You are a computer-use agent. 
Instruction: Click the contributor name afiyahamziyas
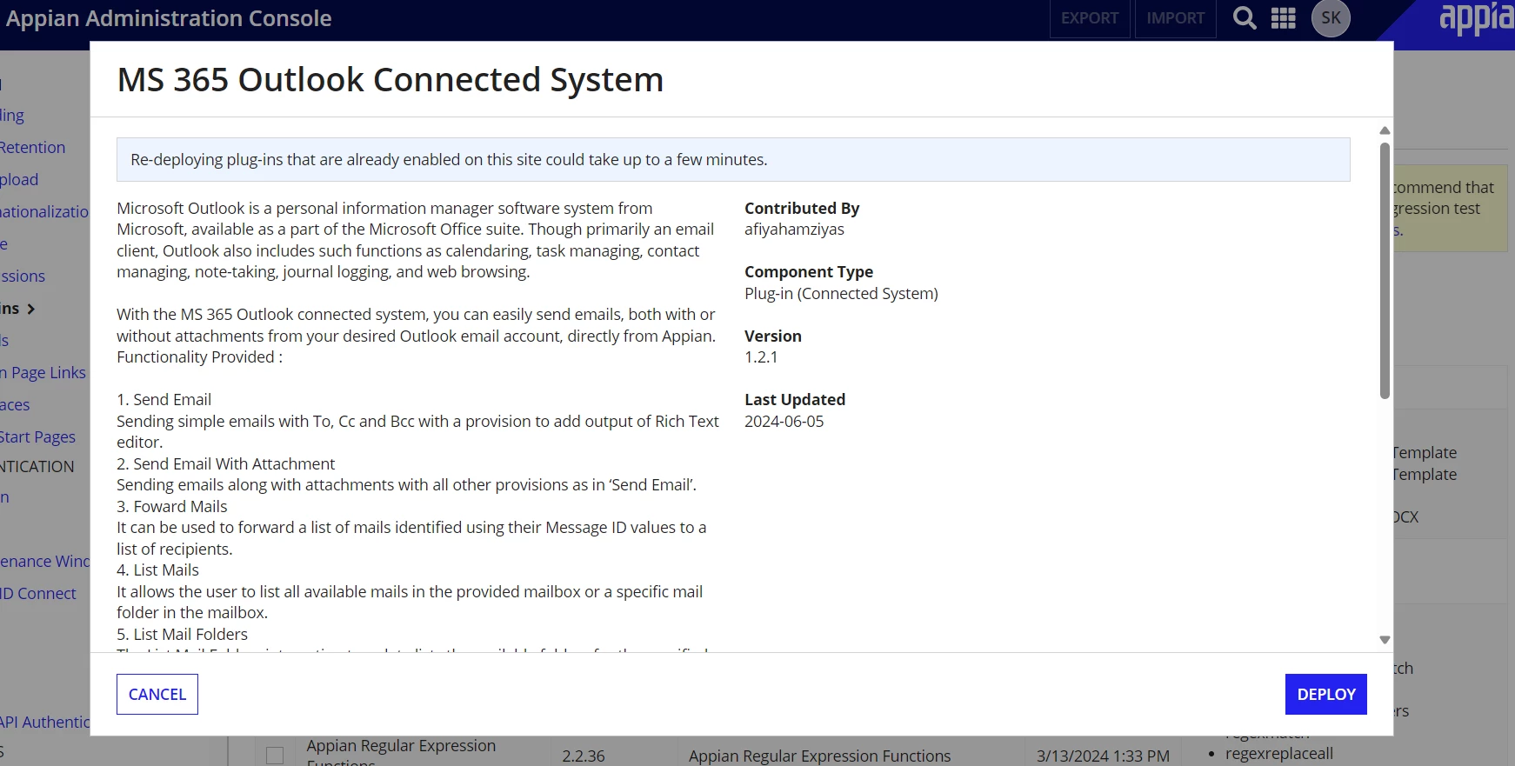click(x=794, y=230)
